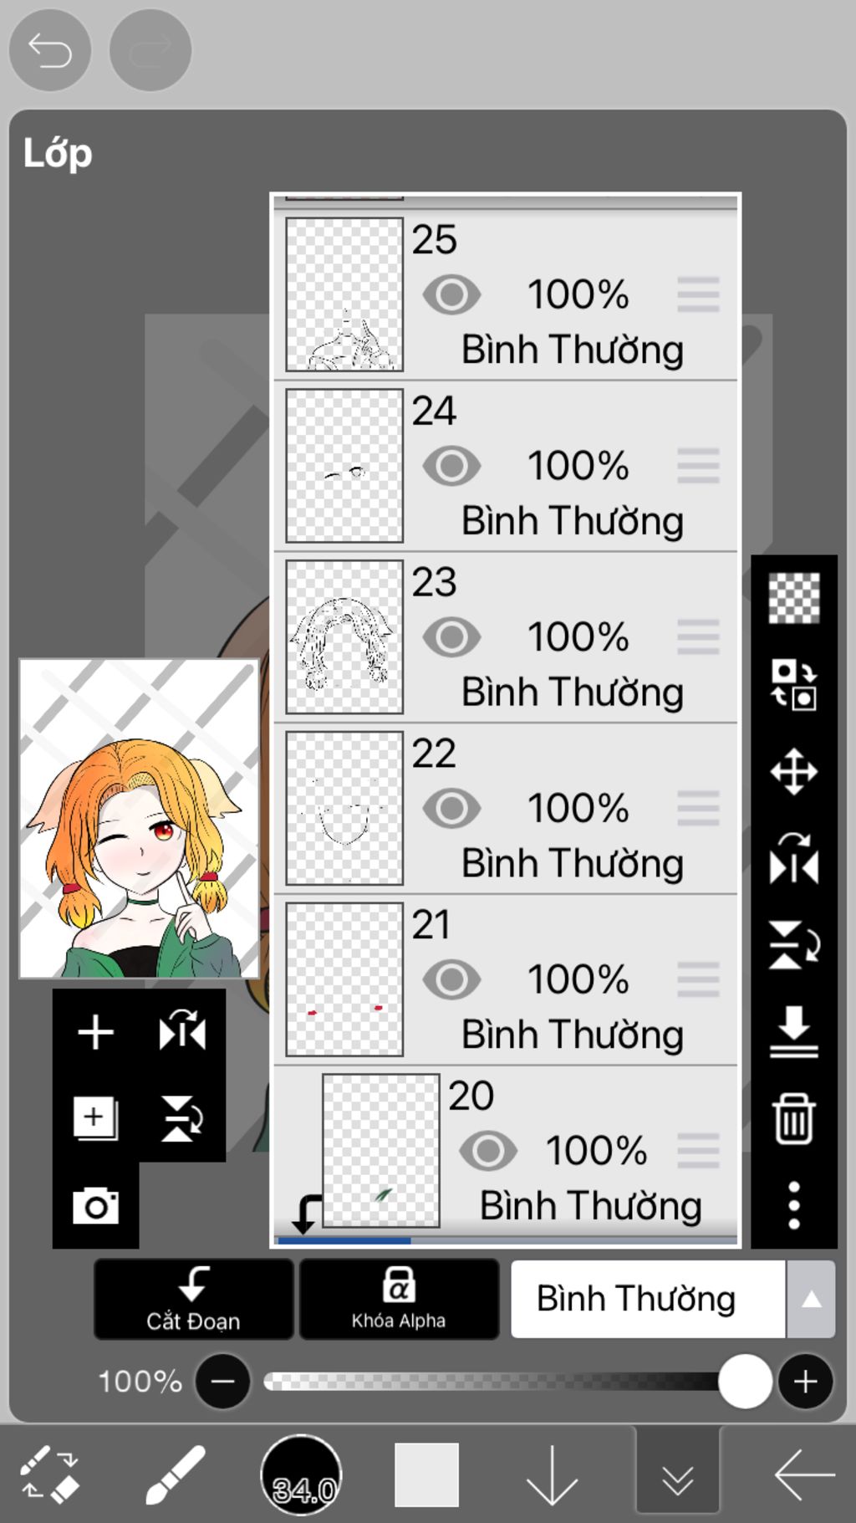This screenshot has width=856, height=1523.
Task: Toggle visibility of layer 23
Action: (451, 637)
